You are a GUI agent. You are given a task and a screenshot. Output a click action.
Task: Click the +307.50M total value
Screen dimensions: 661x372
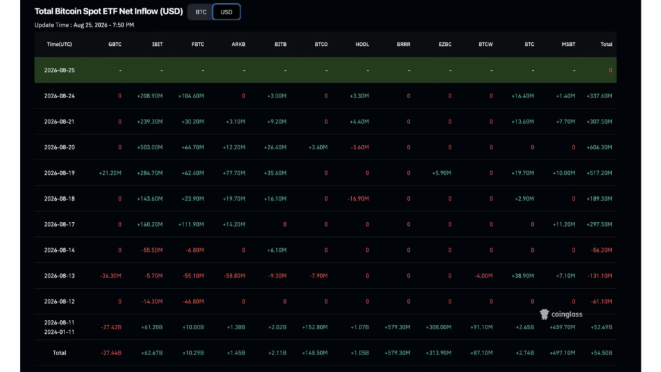(599, 122)
